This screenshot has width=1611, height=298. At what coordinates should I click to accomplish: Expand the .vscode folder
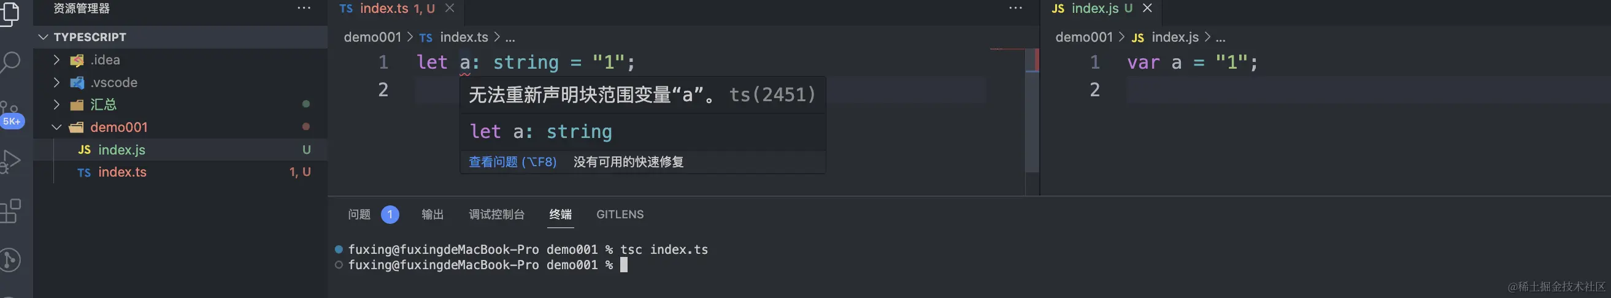point(56,82)
